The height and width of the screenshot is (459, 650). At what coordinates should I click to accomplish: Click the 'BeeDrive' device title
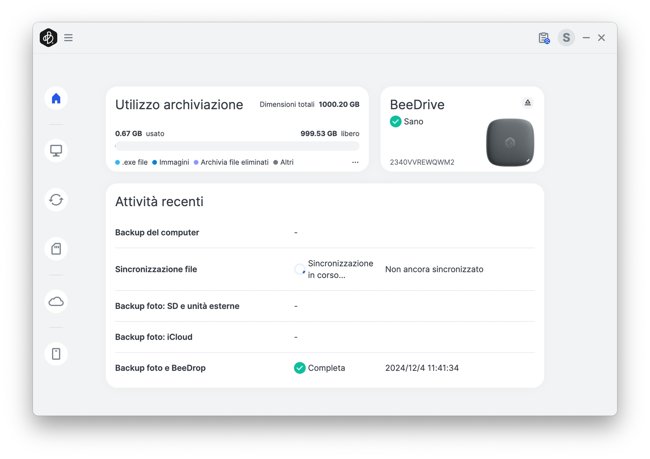click(x=417, y=105)
